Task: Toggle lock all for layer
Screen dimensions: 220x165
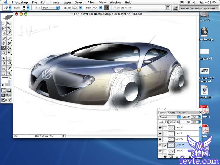Action: coord(178,122)
